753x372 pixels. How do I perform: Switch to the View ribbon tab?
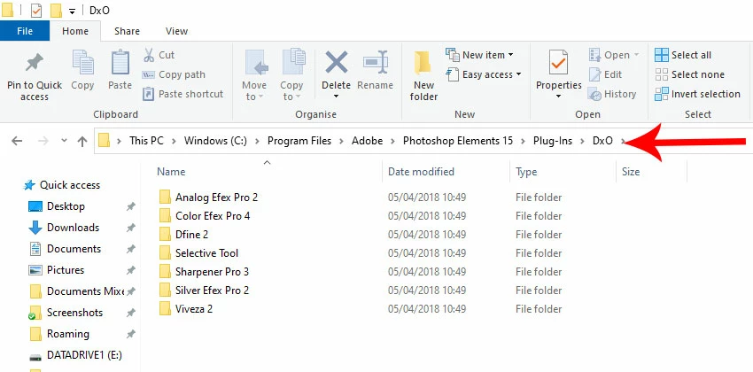coord(176,31)
